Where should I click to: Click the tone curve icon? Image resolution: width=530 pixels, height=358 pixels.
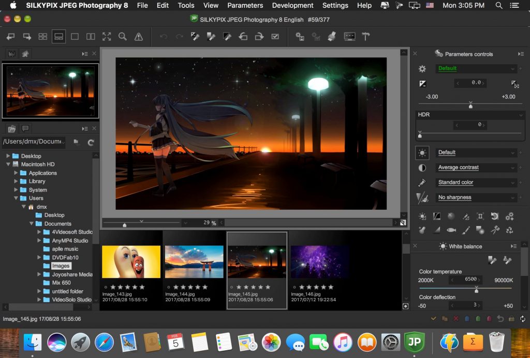pyautogui.click(x=437, y=216)
